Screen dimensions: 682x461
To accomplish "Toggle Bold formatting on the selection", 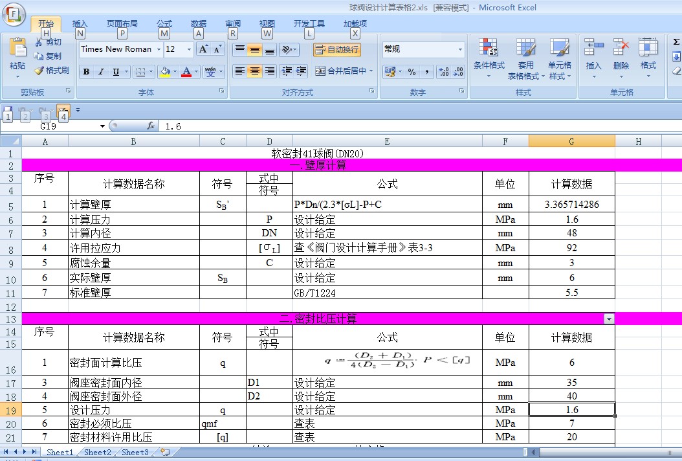I will (86, 72).
